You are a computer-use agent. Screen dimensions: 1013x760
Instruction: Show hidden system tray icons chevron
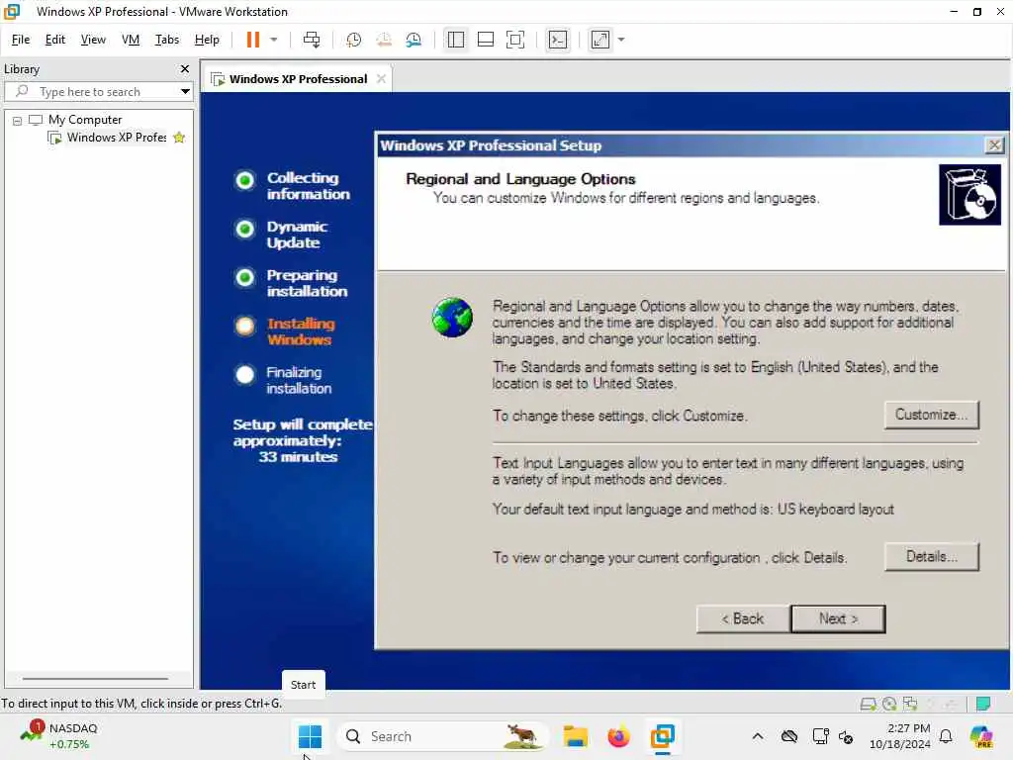(x=758, y=736)
